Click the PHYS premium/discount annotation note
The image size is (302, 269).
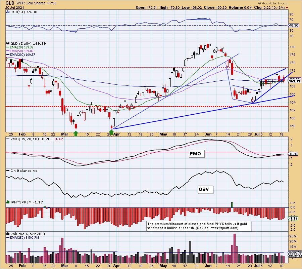click(199, 226)
